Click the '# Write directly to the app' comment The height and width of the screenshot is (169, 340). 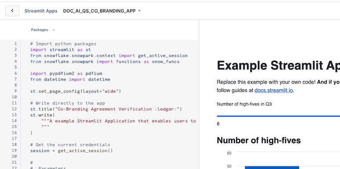[67, 103]
